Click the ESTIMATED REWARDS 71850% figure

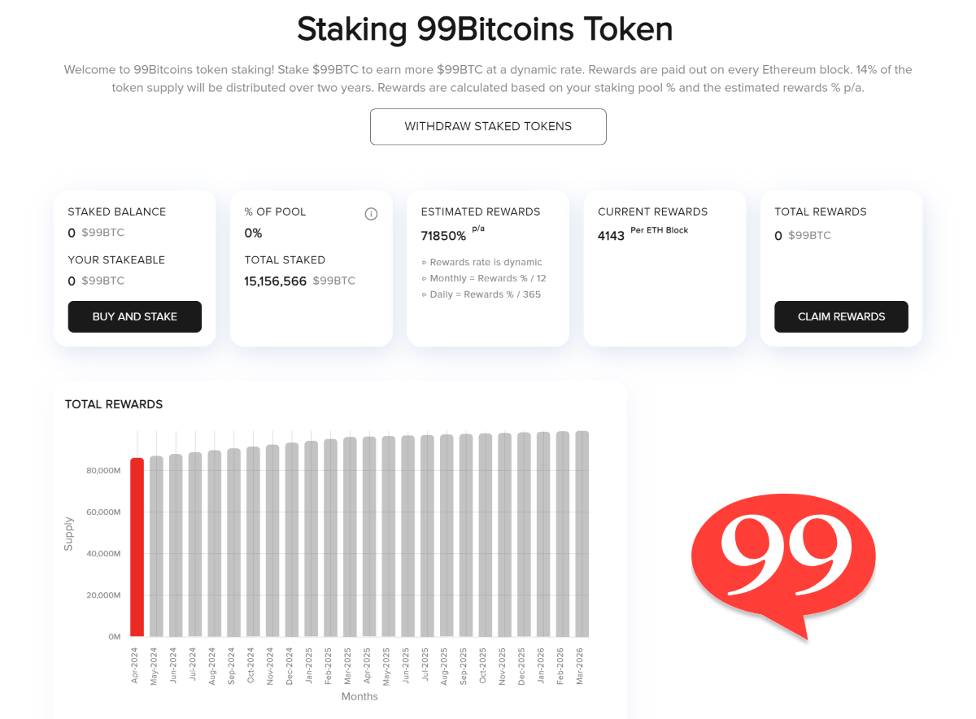(x=443, y=236)
